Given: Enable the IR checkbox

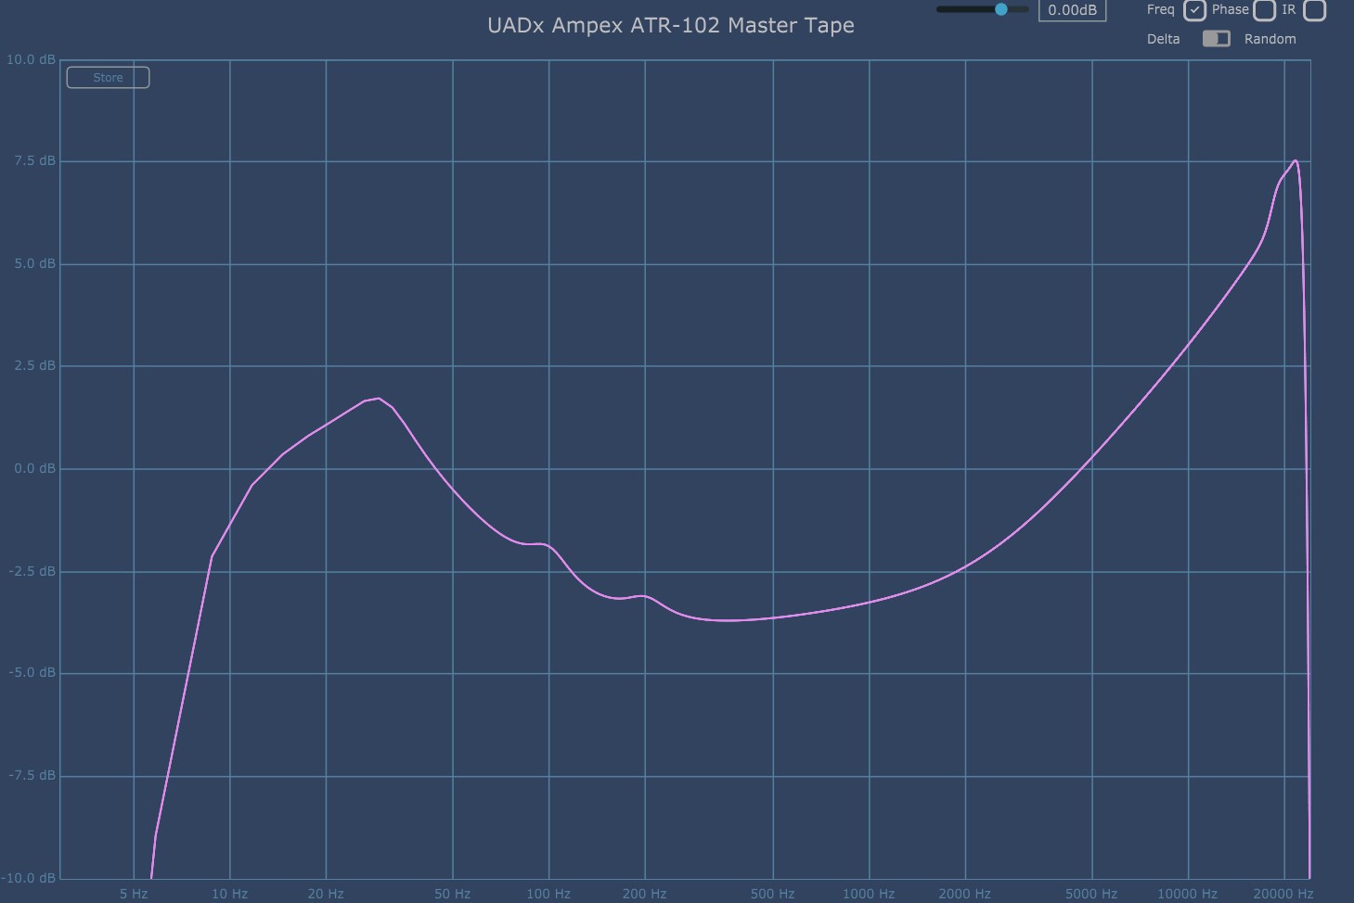Looking at the screenshot, I should coord(1314,10).
